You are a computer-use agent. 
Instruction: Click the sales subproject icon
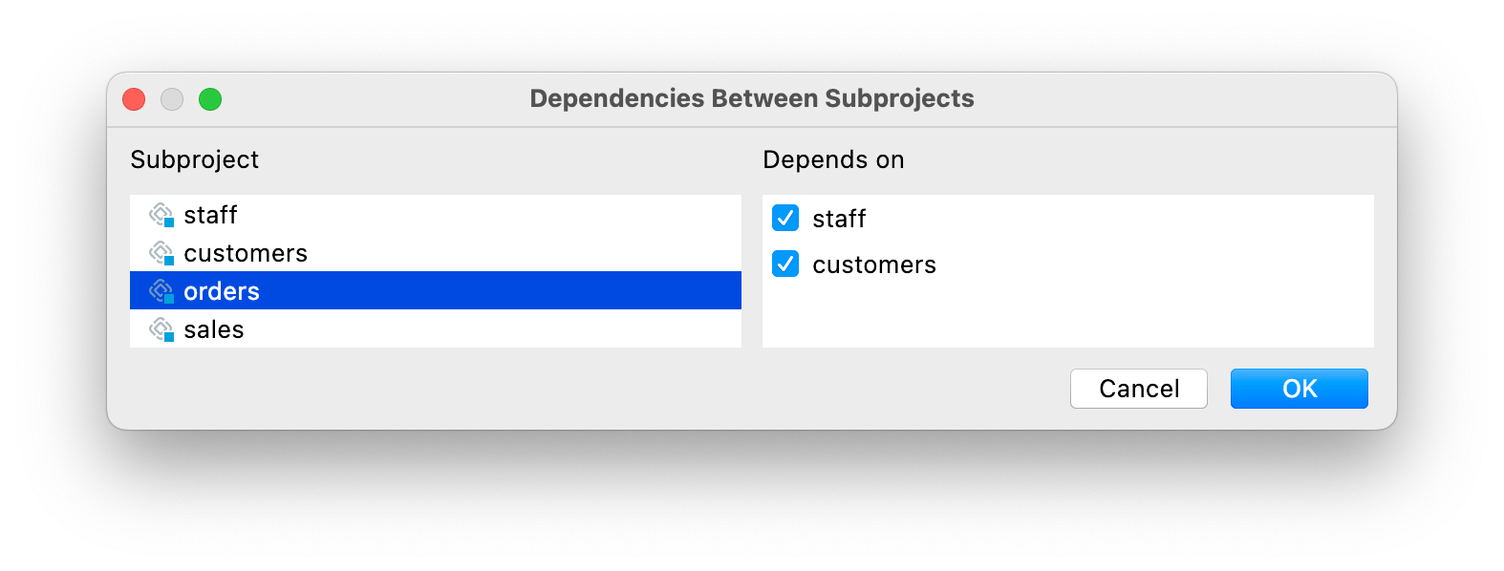click(161, 329)
